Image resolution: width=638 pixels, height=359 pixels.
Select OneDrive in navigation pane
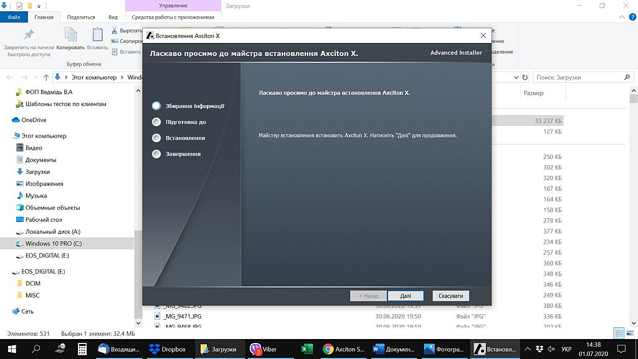coord(34,120)
